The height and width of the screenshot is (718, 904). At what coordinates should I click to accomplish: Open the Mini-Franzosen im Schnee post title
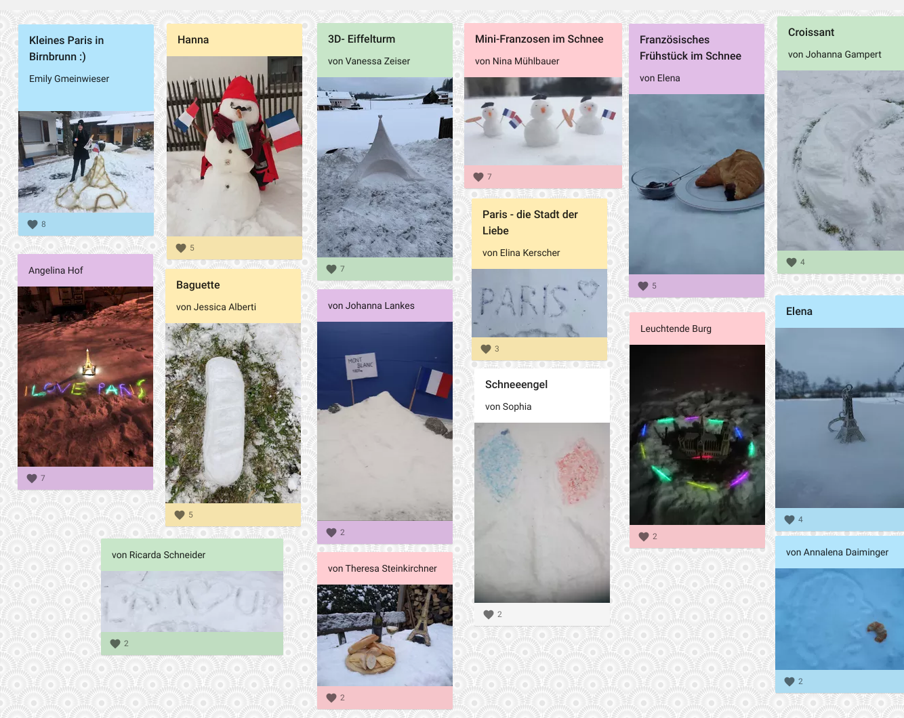point(539,39)
